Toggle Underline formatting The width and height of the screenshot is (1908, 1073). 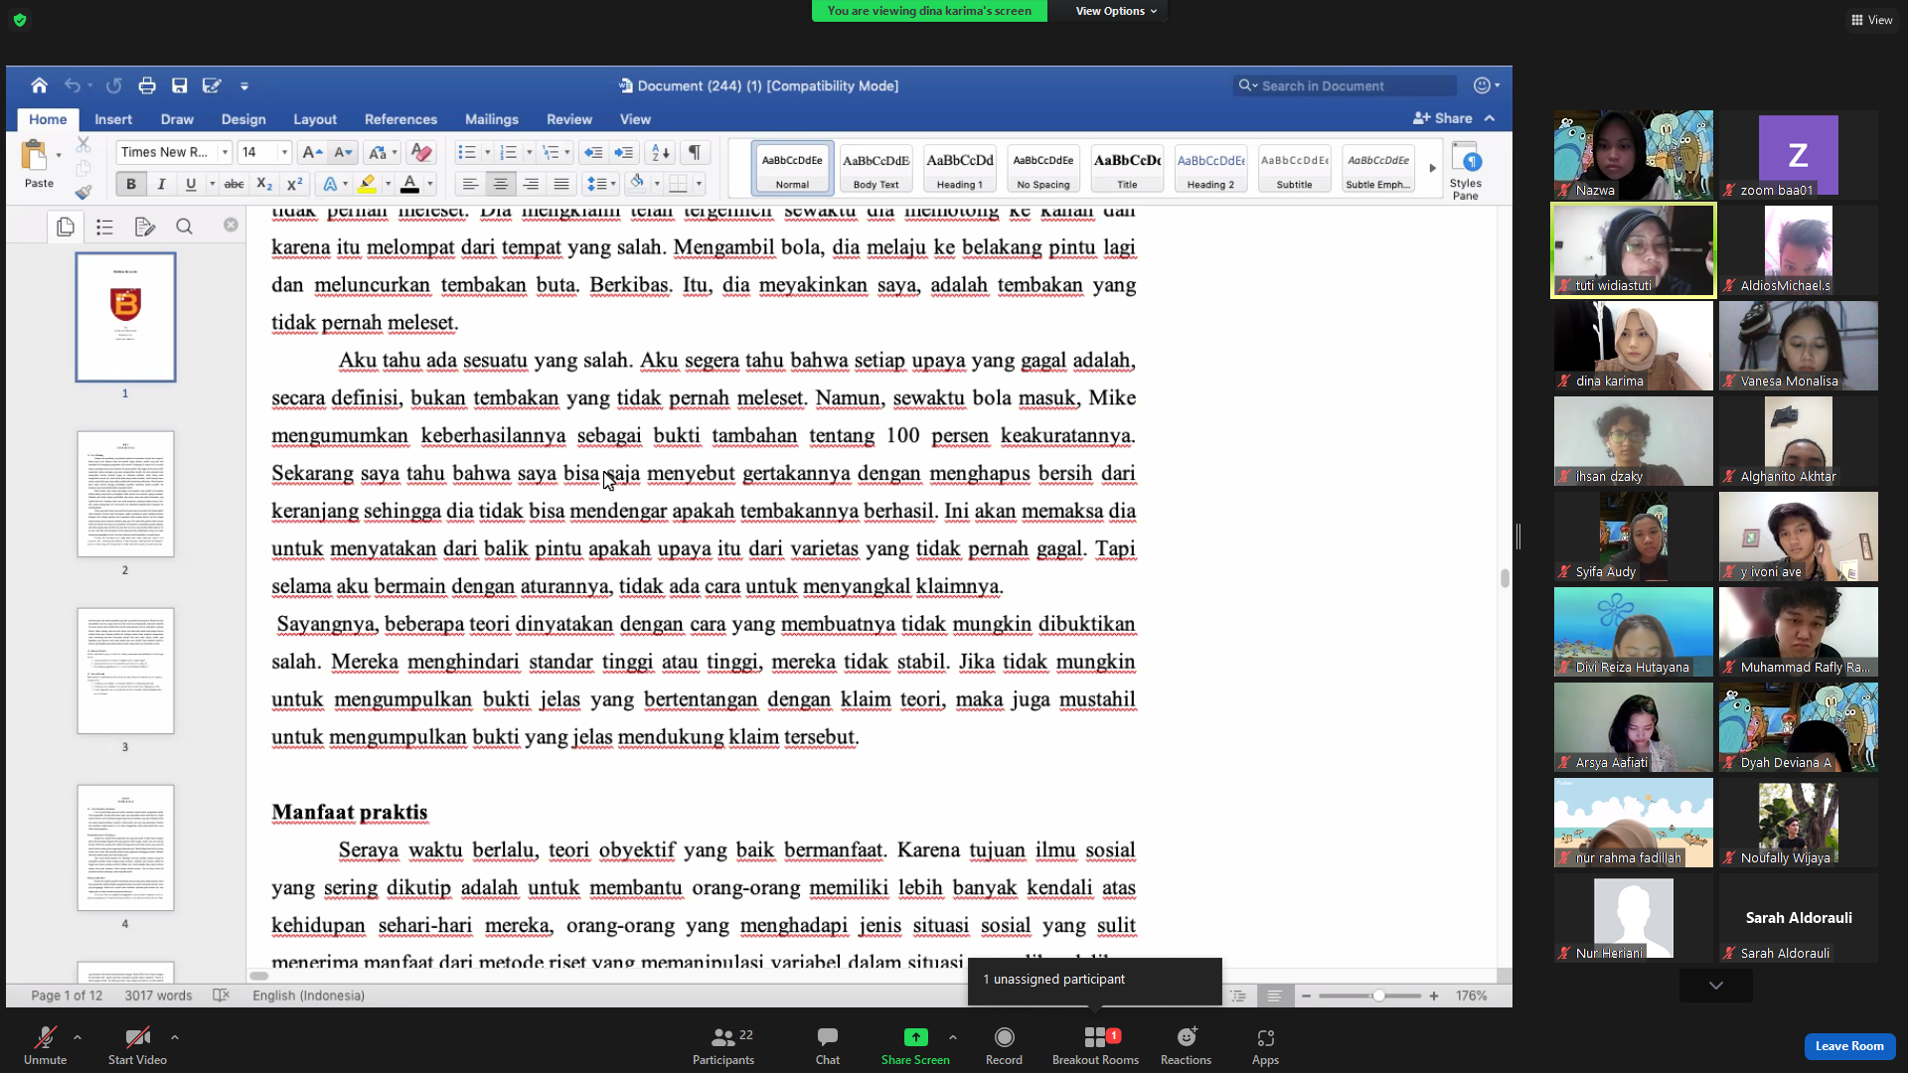click(191, 184)
